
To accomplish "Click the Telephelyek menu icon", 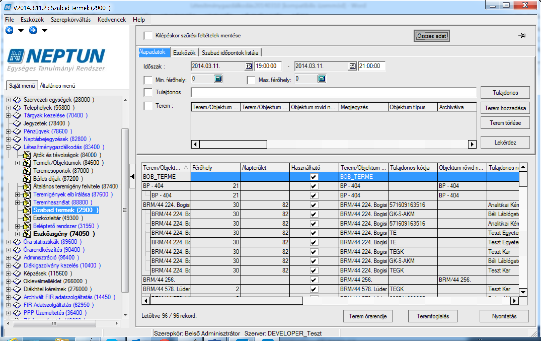I will pos(17,108).
